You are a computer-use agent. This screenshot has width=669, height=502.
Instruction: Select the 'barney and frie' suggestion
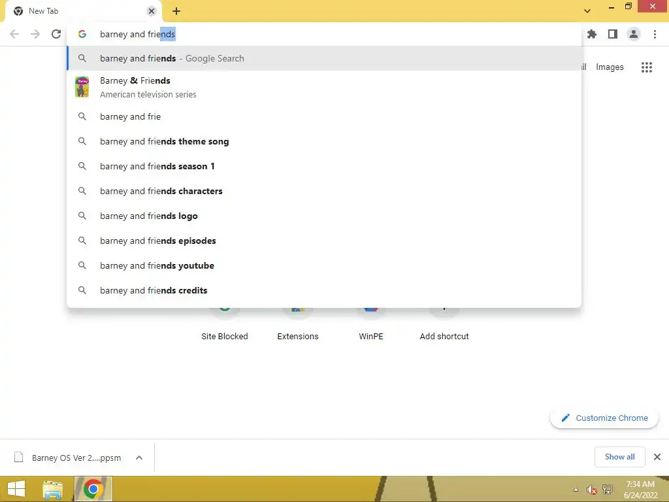pos(324,116)
